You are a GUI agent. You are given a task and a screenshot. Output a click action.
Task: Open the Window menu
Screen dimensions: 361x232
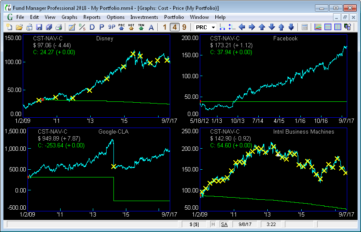point(199,17)
